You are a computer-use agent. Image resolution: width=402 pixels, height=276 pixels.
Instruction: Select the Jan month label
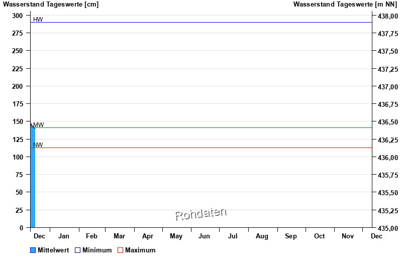[64, 236]
